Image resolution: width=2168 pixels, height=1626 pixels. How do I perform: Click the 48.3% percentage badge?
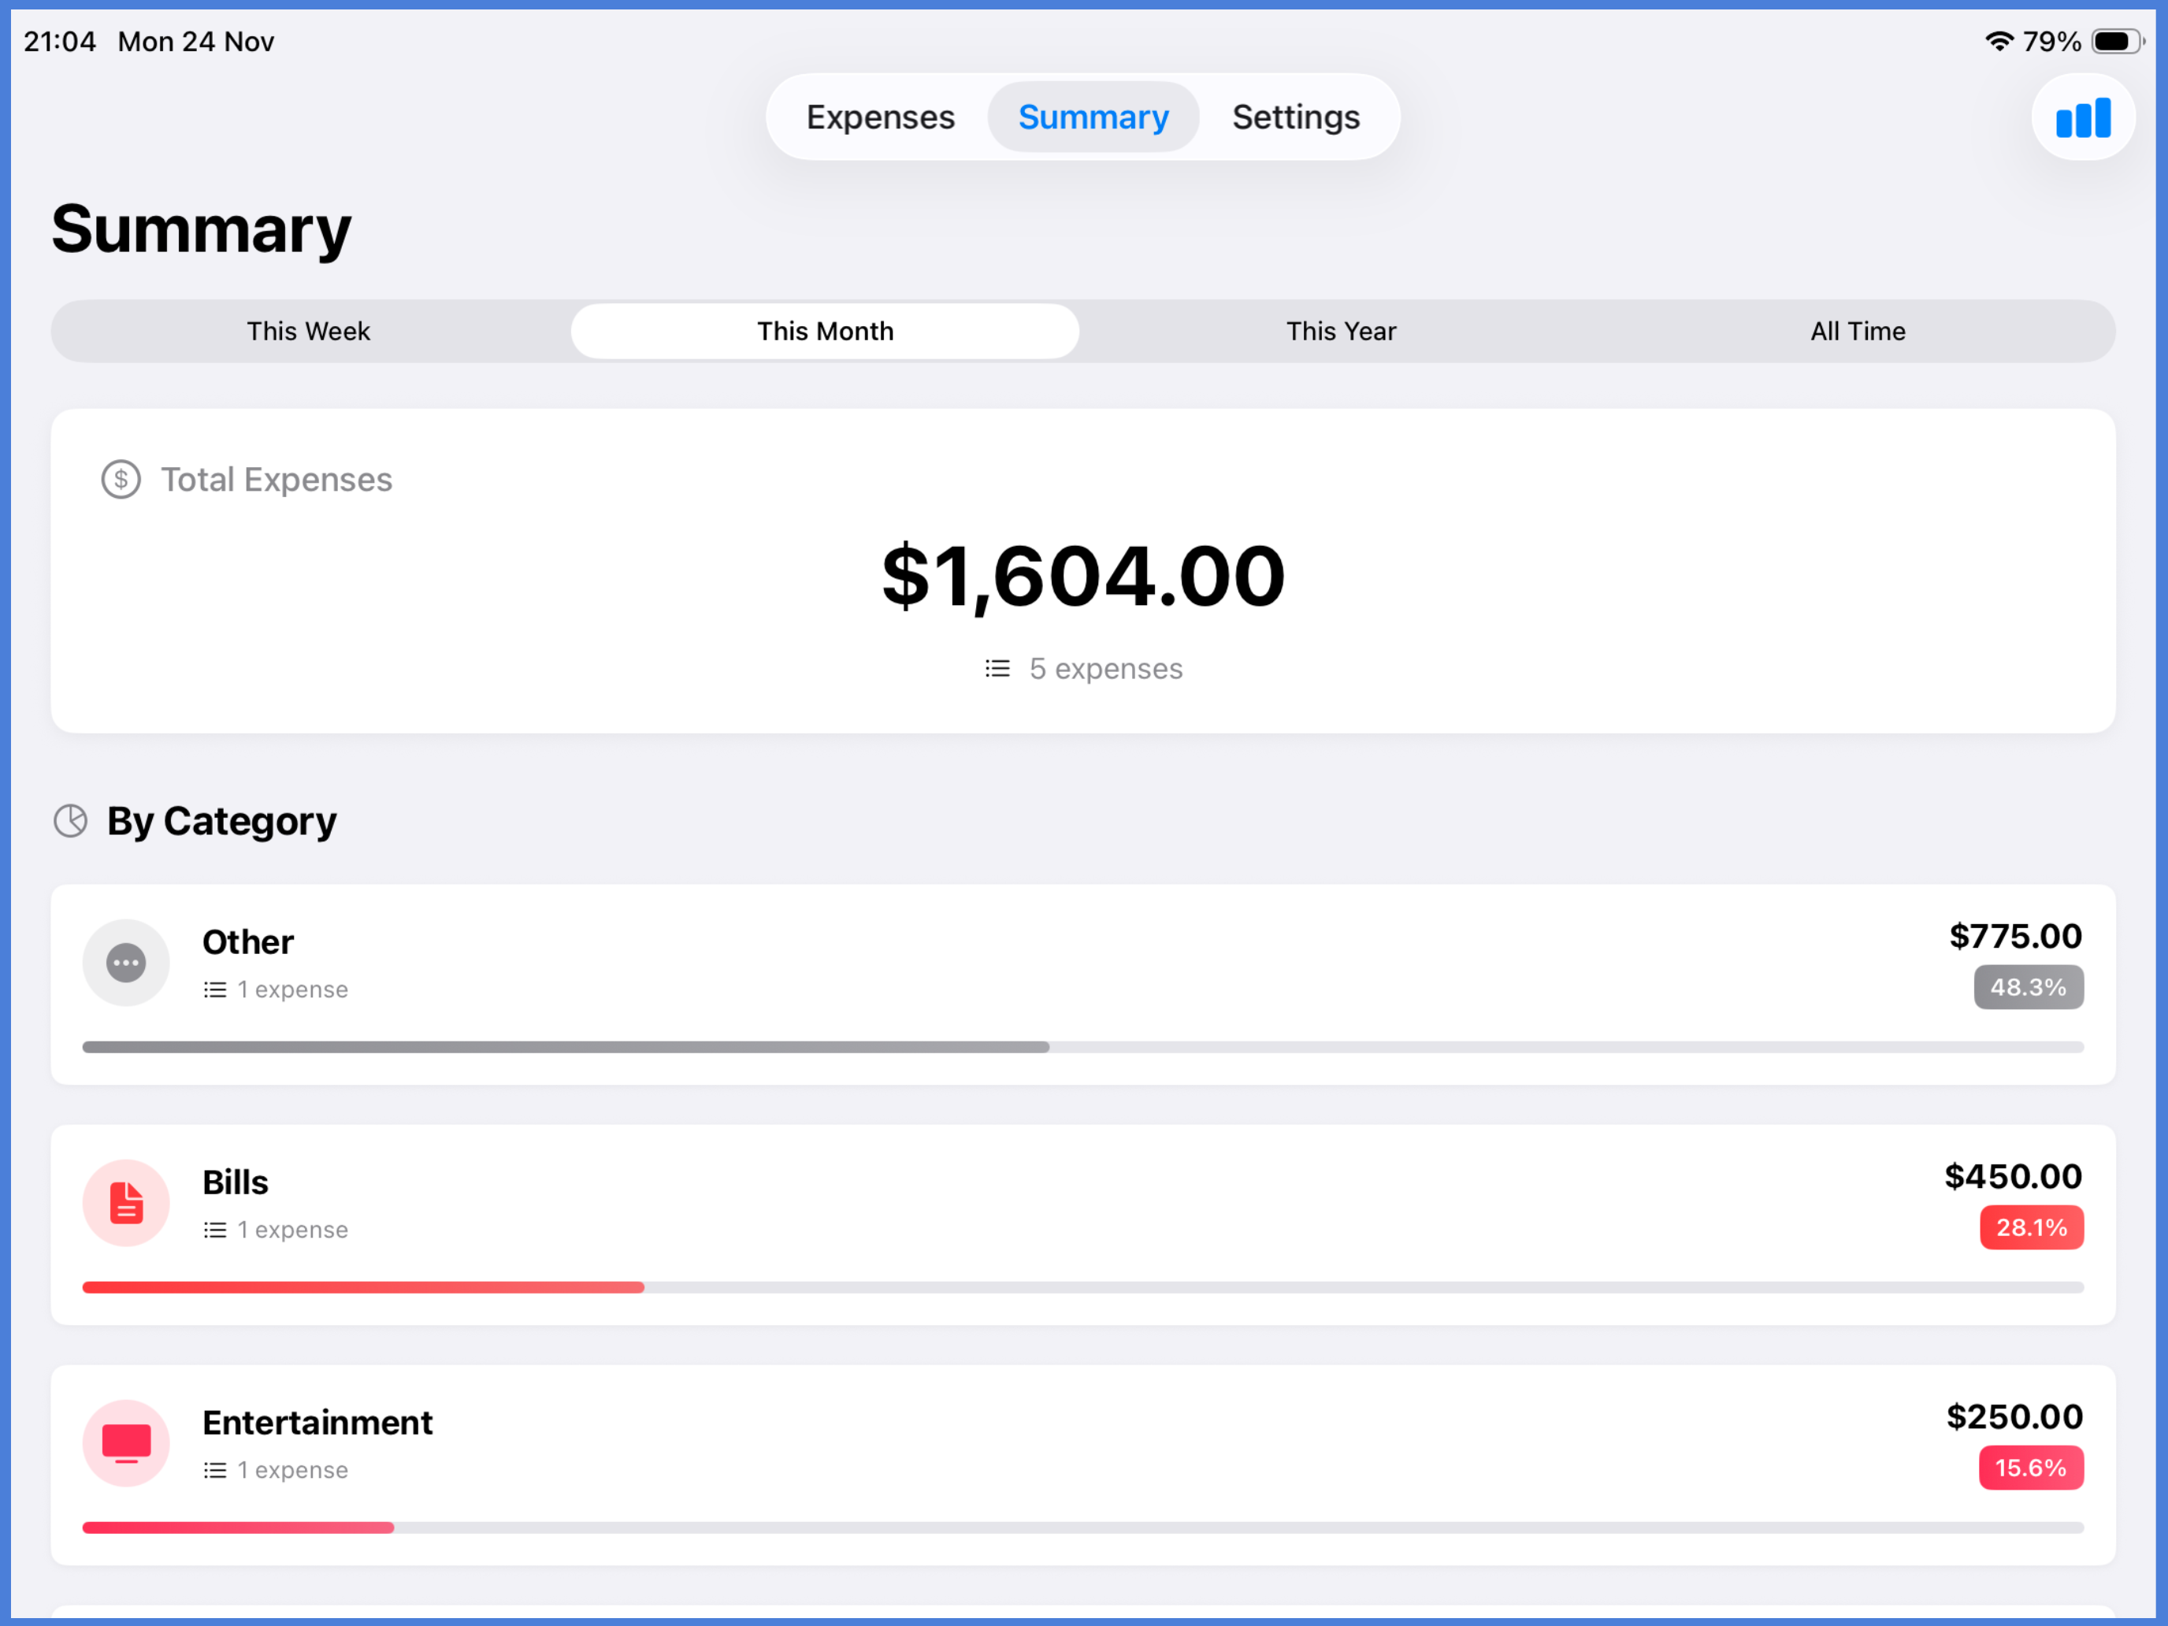tap(2028, 987)
